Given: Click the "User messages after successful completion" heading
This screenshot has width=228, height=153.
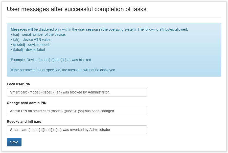Looking at the screenshot, I should click(77, 9).
